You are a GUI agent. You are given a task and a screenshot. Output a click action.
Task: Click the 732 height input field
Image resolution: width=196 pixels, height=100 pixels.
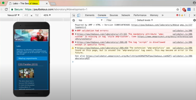point(37,15)
